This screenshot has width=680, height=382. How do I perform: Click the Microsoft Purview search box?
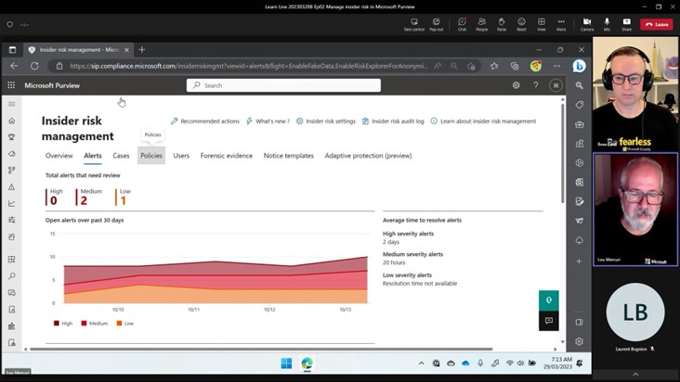tap(283, 85)
